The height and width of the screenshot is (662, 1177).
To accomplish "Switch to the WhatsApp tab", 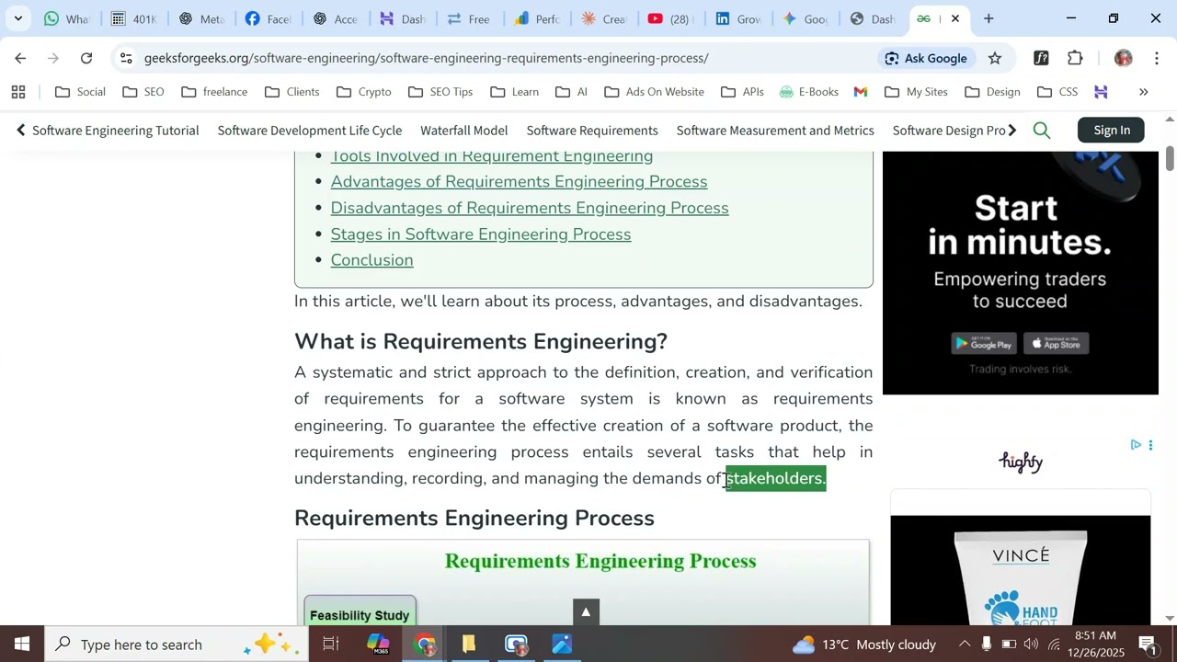I will [x=65, y=18].
